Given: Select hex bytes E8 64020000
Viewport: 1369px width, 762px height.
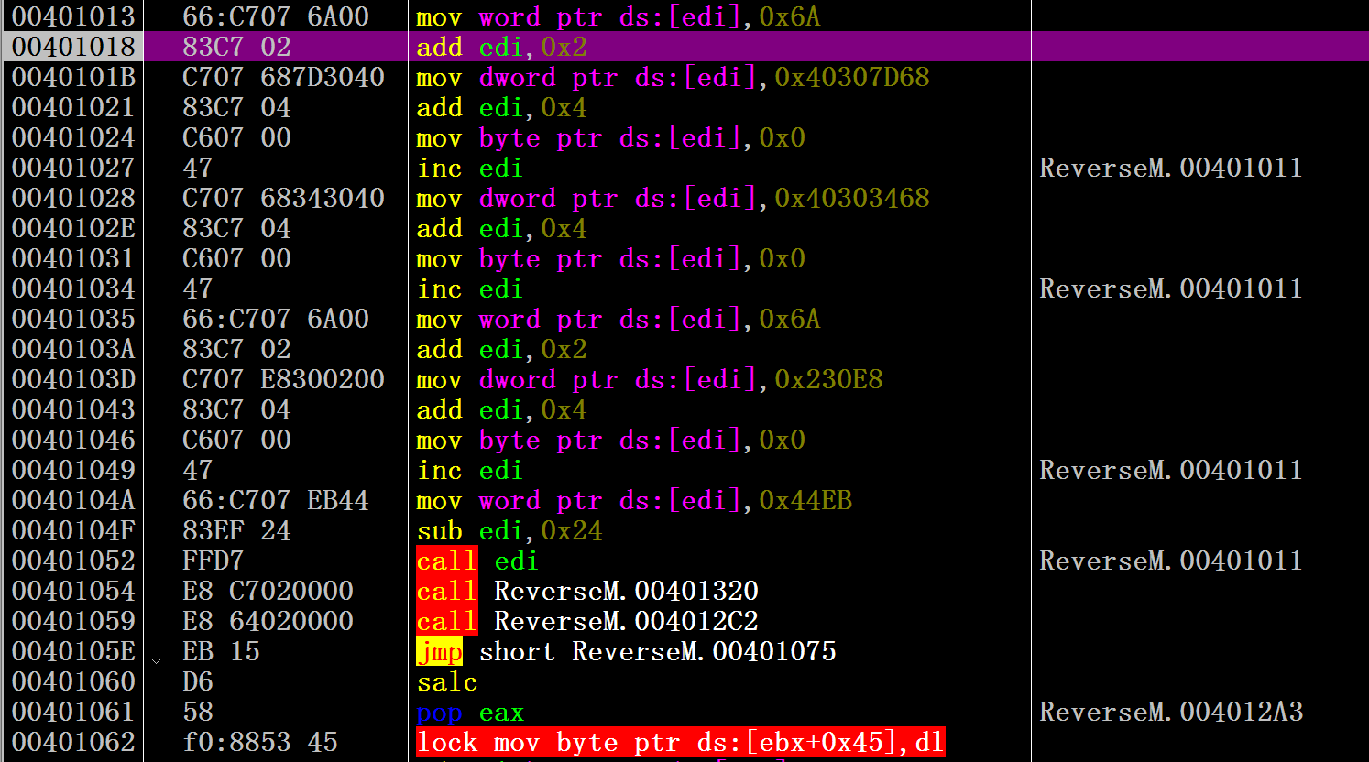Looking at the screenshot, I should (268, 621).
